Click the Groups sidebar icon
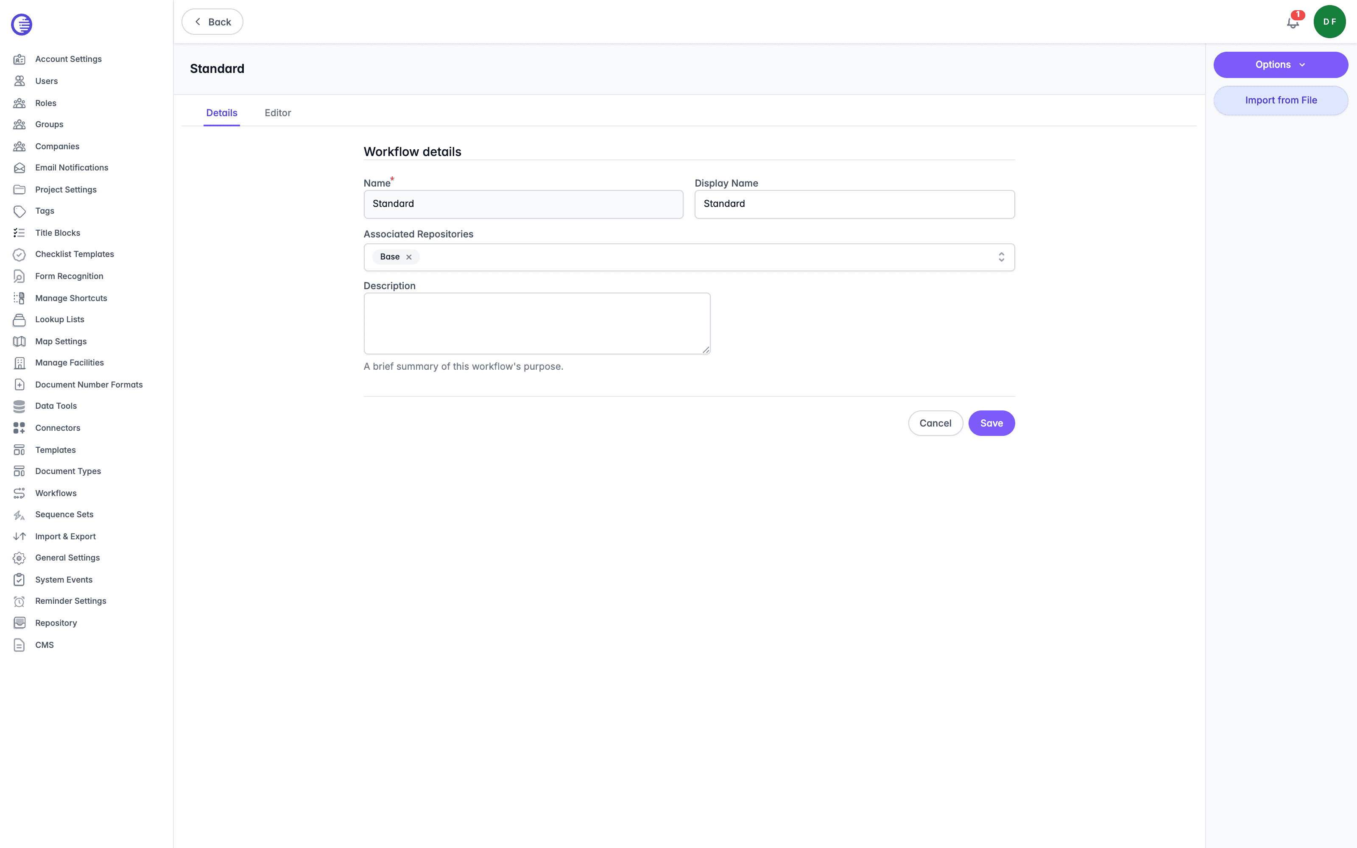 pos(19,124)
